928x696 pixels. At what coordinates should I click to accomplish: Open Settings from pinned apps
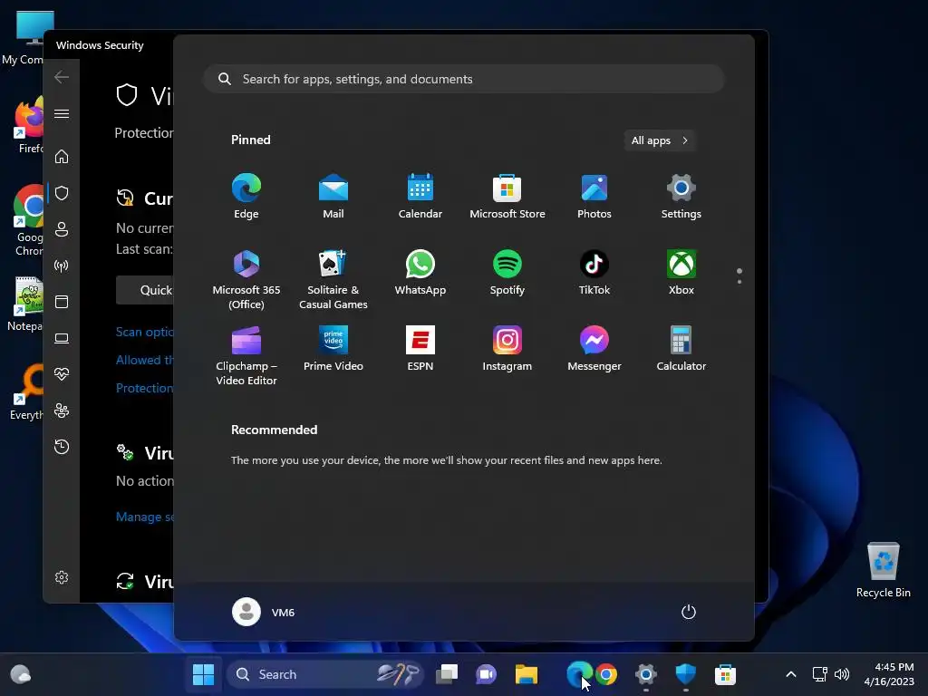tap(681, 197)
